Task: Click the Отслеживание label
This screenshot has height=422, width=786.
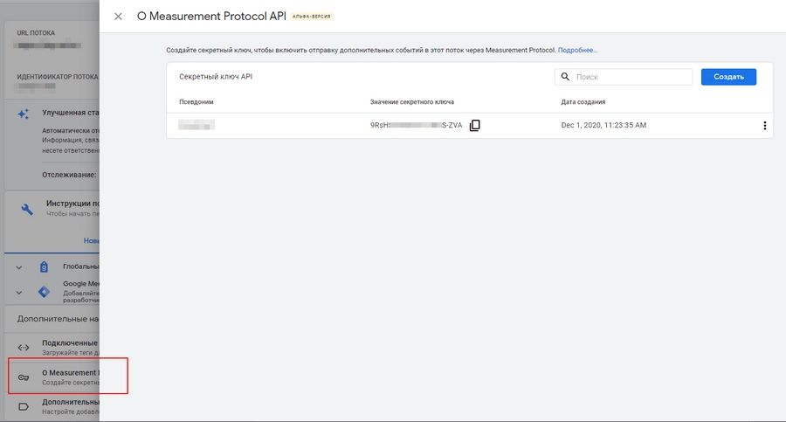Action: (69, 175)
